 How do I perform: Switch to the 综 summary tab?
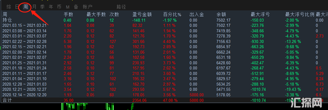click(9, 7)
